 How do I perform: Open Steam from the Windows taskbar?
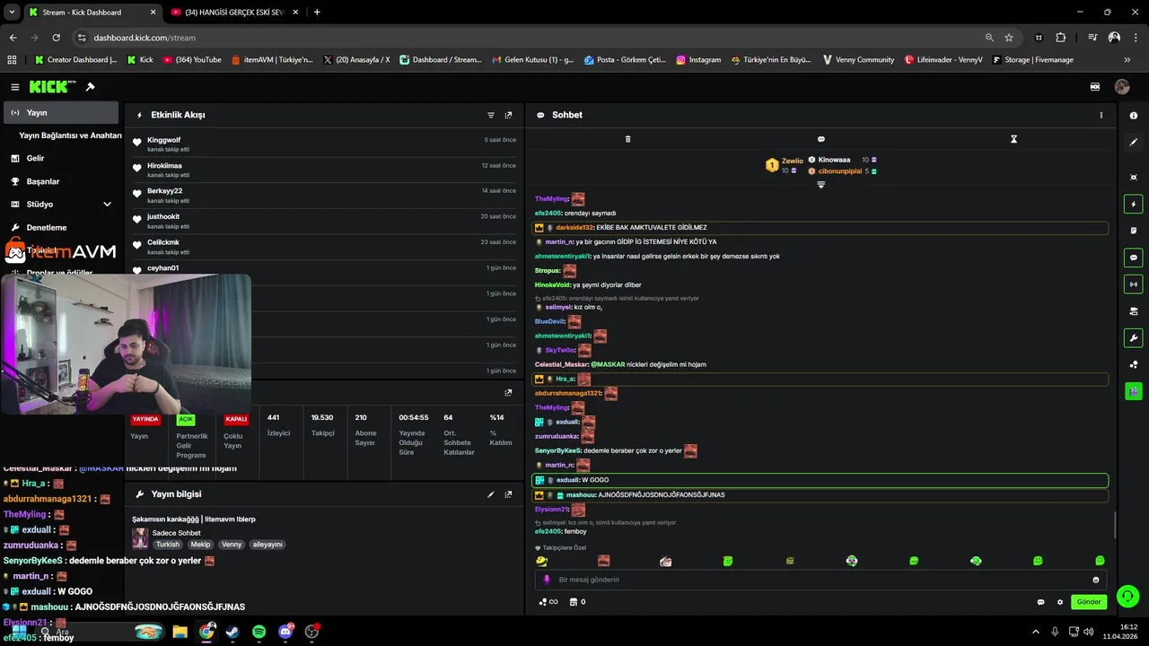[x=232, y=632]
